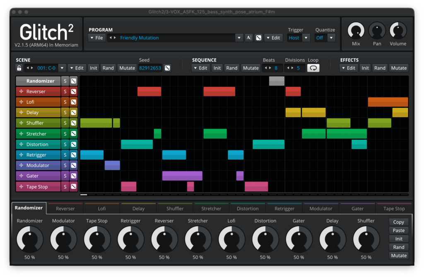Screen dimensions: 424x277
Task: Open the scene 001: C-0 dropdown arrow
Action: [62, 68]
